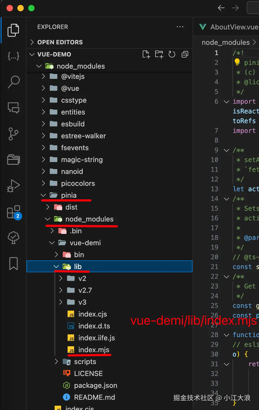Collapse all folders in Explorer
The image size is (259, 410).
[x=185, y=54]
